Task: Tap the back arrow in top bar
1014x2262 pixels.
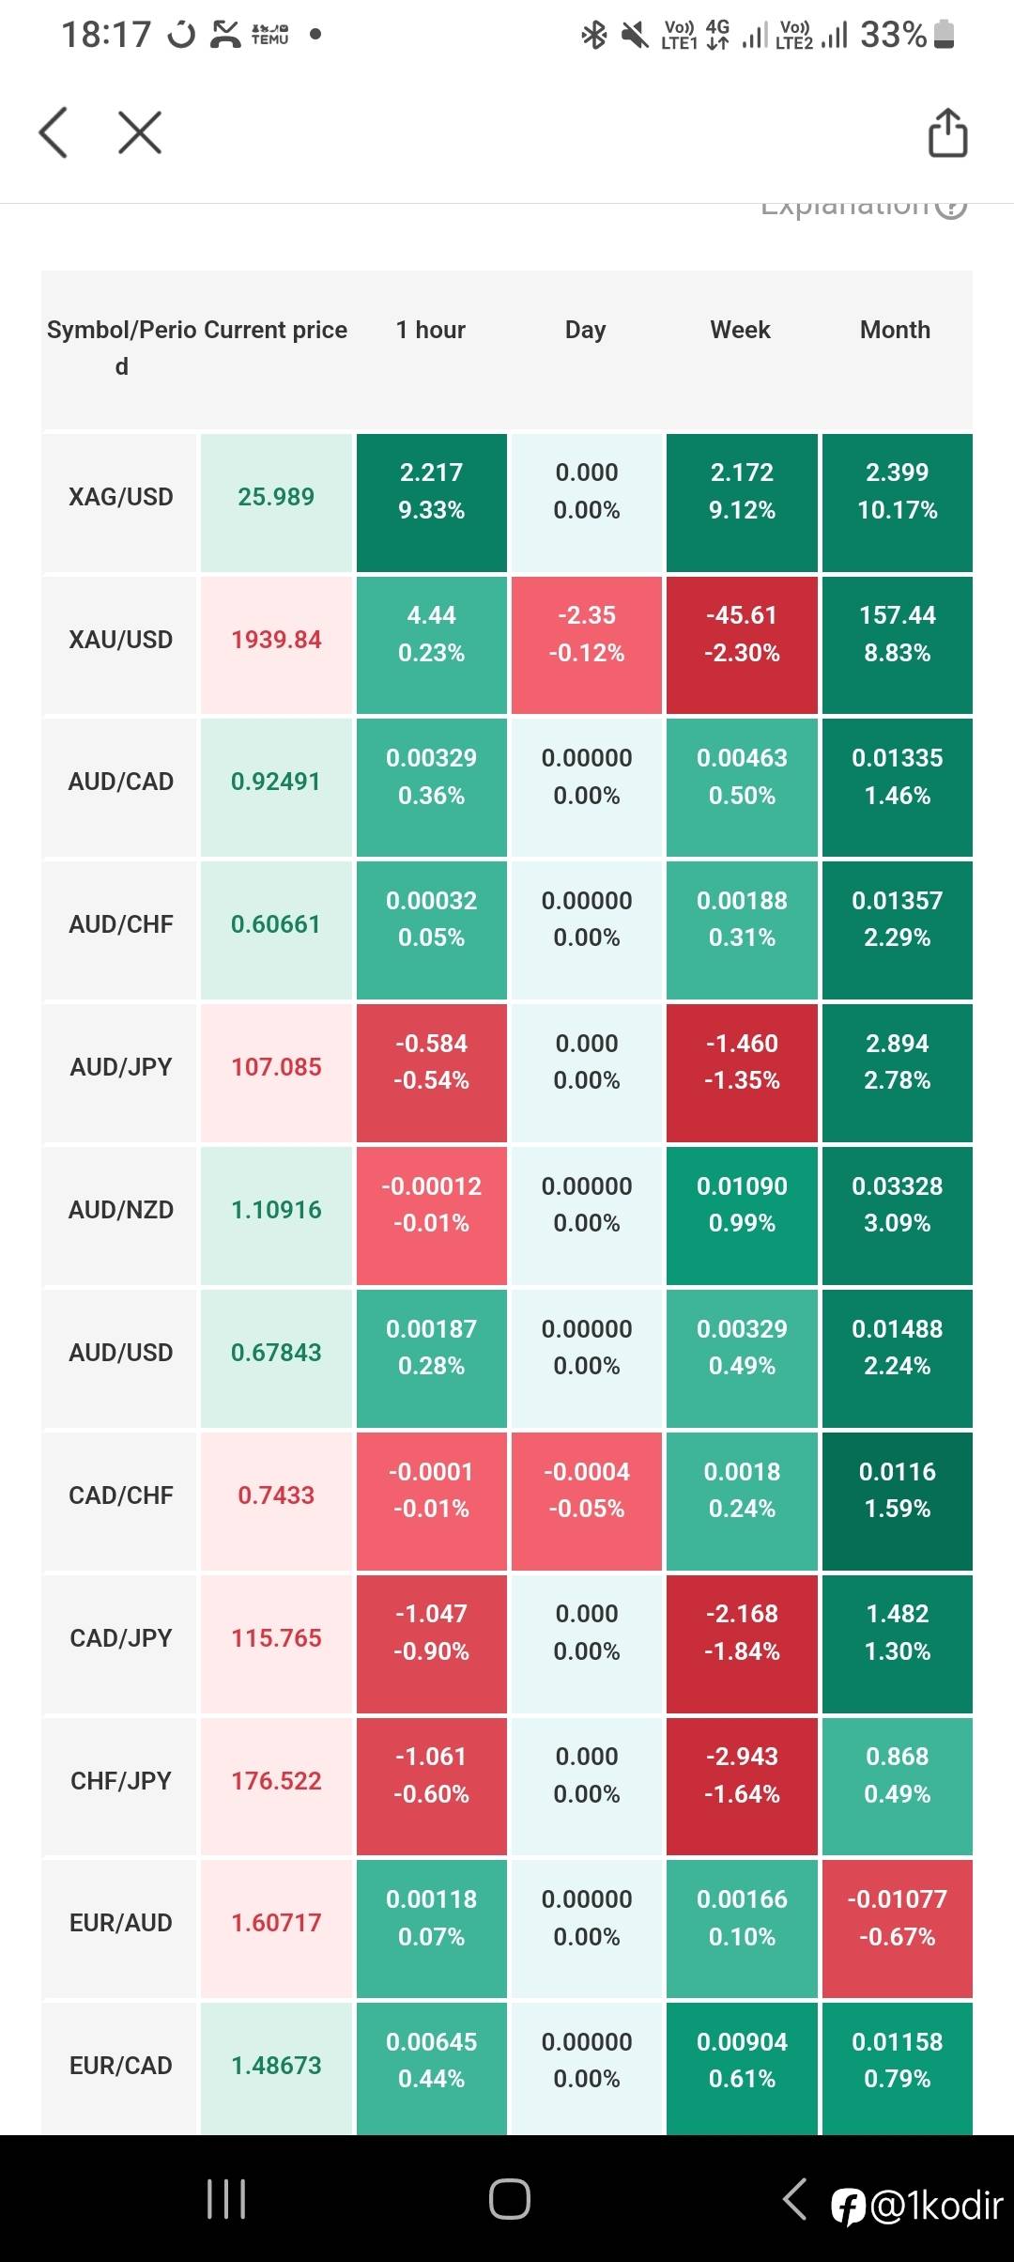Action: click(x=54, y=132)
